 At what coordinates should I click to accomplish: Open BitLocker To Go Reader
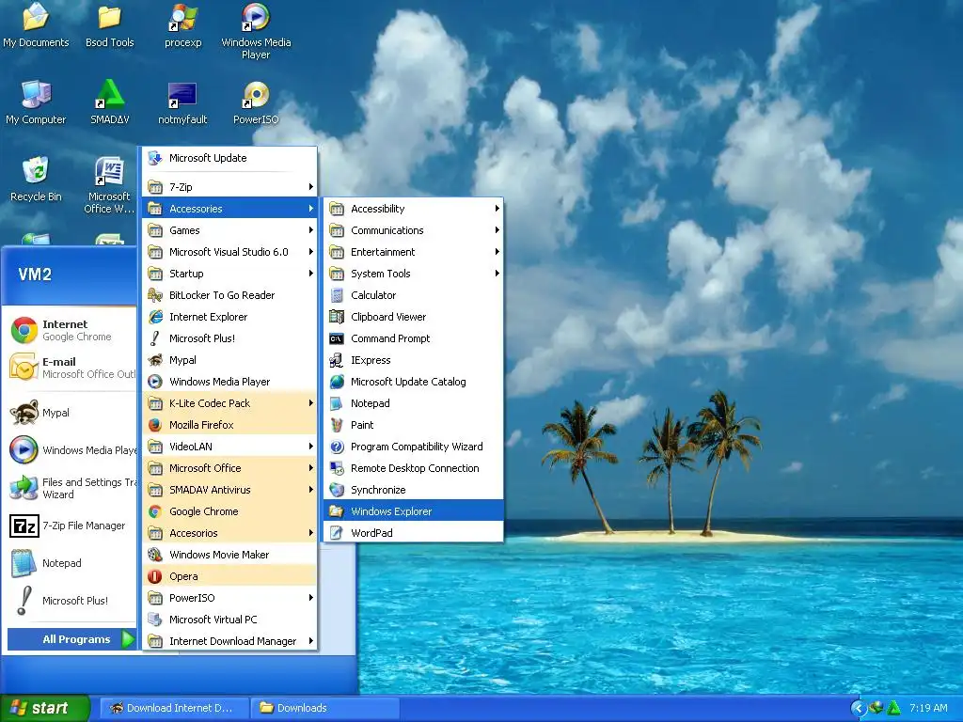click(229, 295)
